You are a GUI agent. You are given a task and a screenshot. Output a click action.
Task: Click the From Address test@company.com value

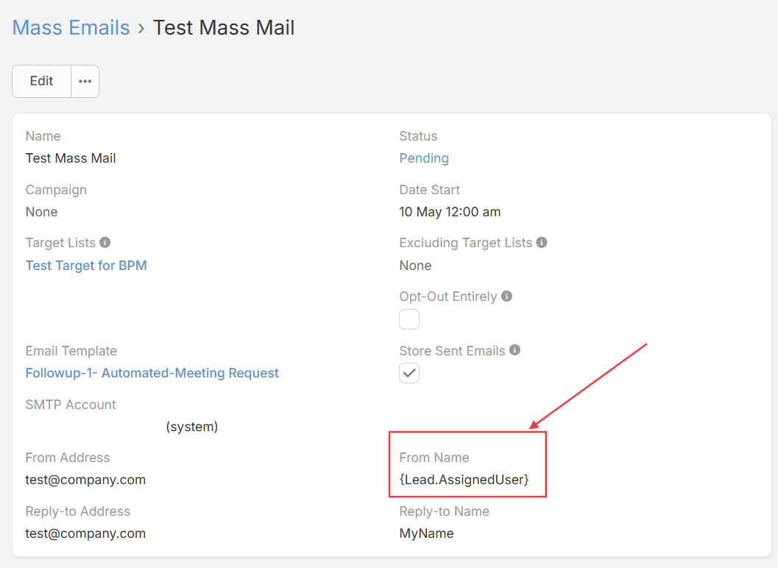85,480
